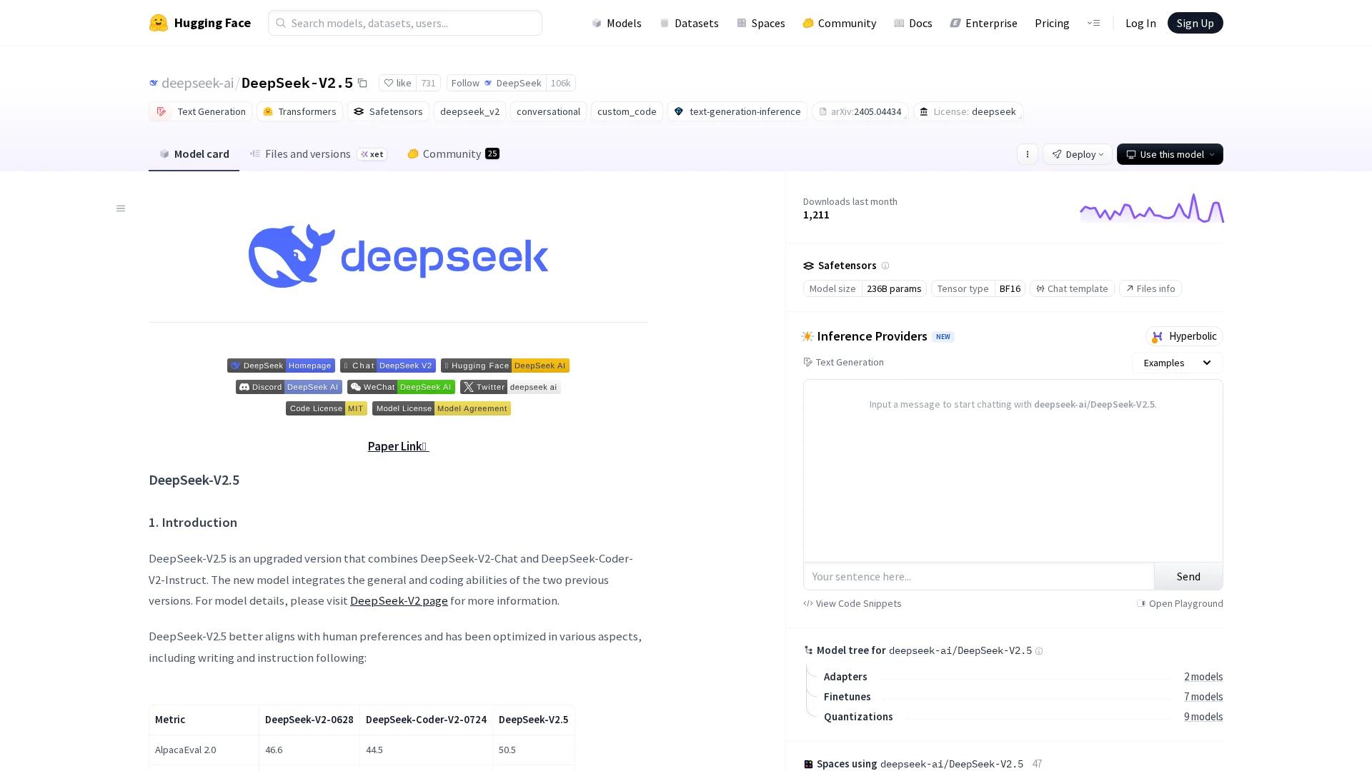Open the DeepSeek-V2 page link
Screen dimensions: 1372x771
coord(399,600)
